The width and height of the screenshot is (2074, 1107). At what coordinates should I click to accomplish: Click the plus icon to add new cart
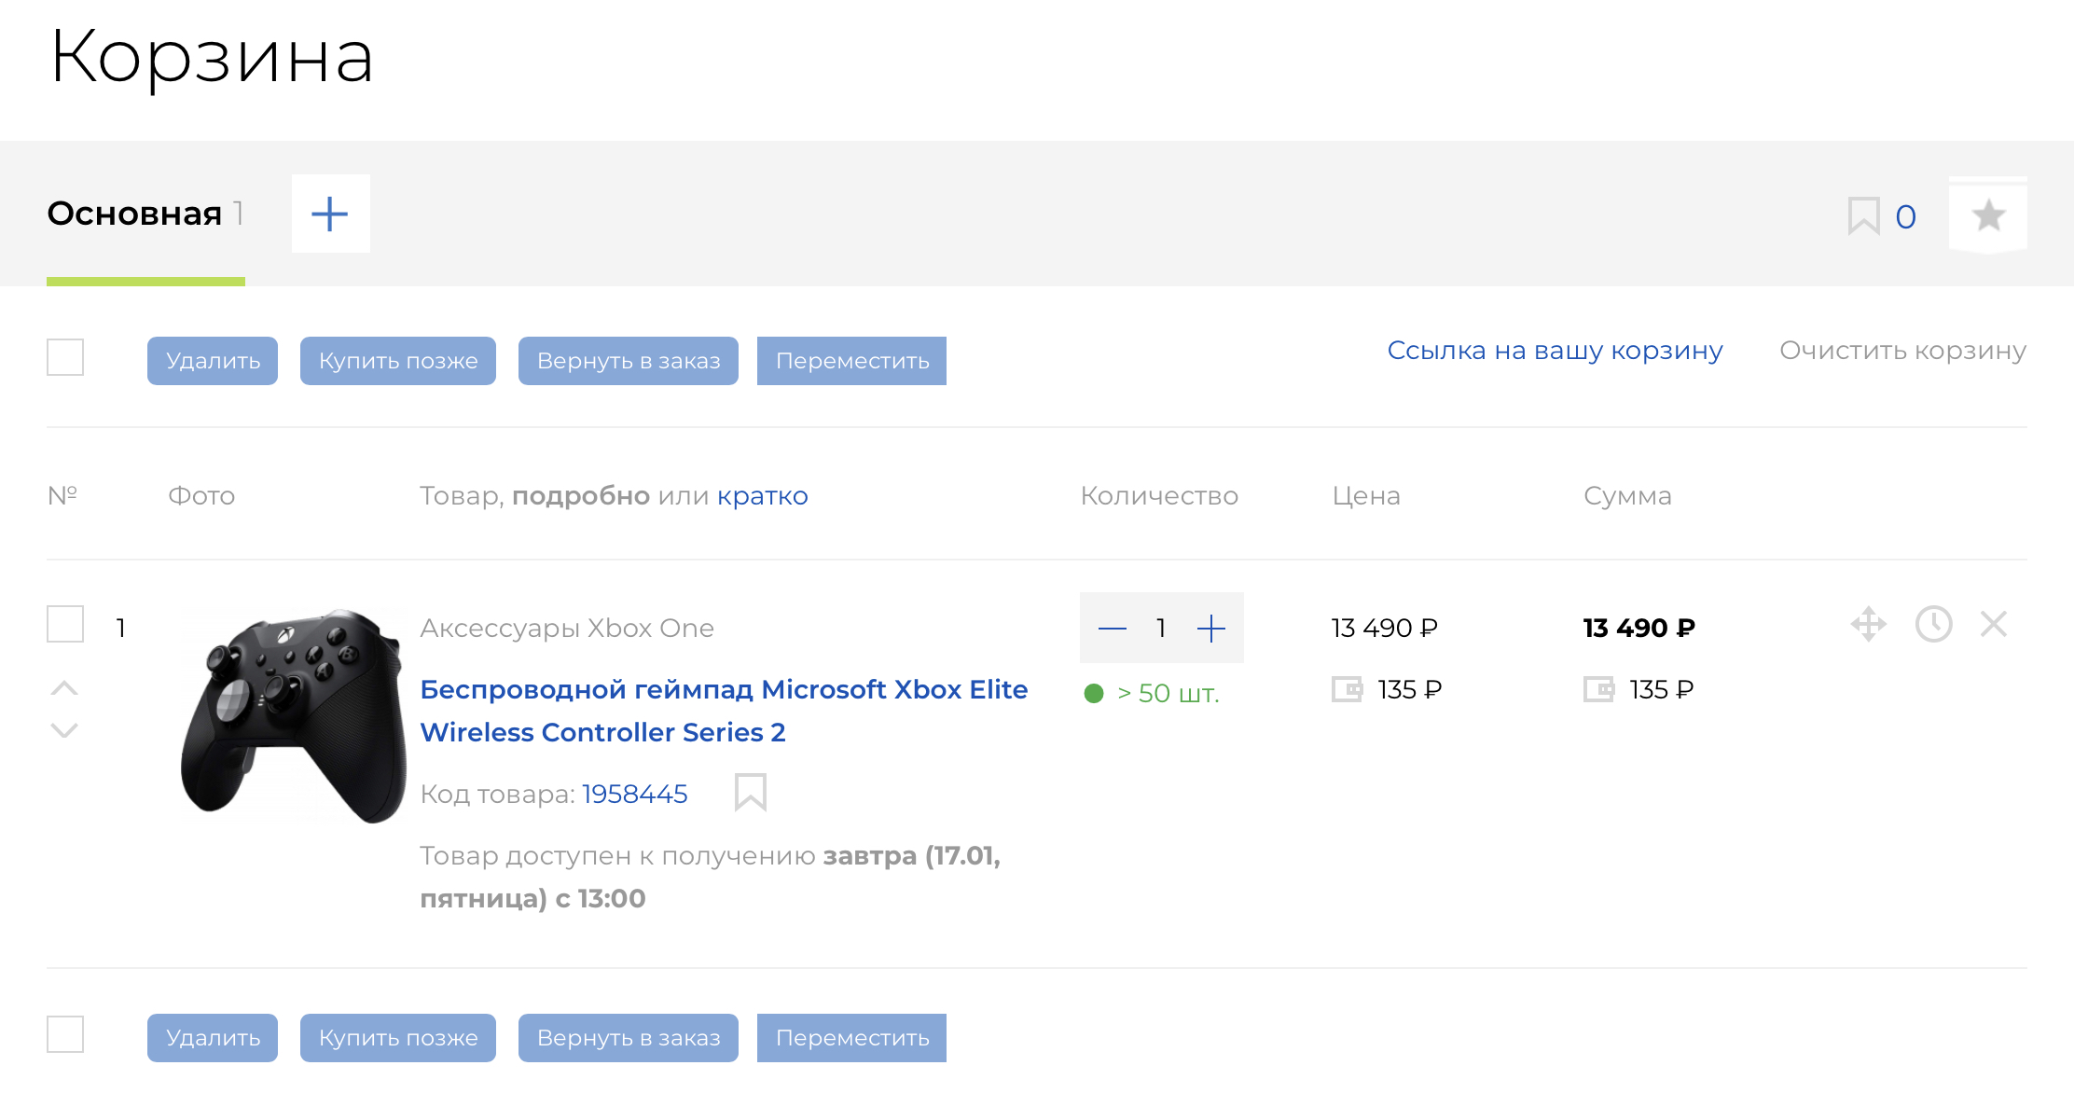click(x=330, y=214)
